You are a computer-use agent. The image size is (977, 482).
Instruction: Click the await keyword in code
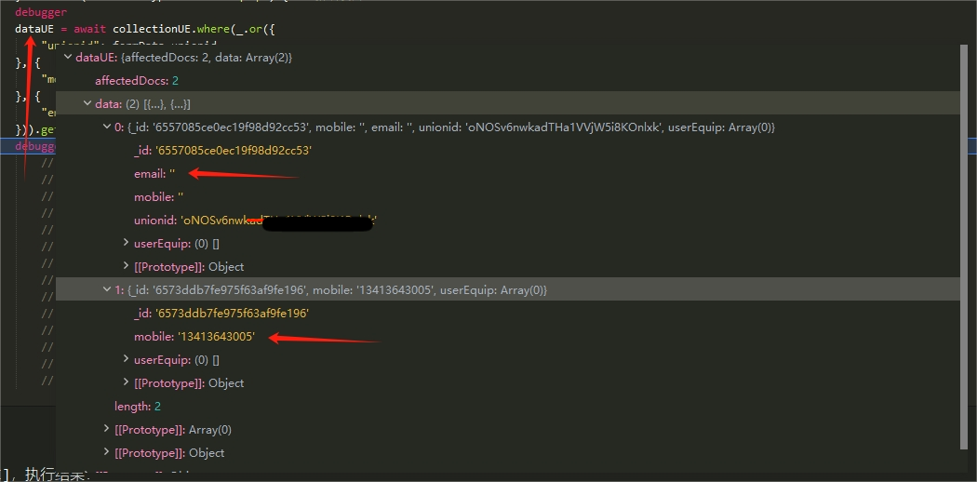pyautogui.click(x=90, y=29)
